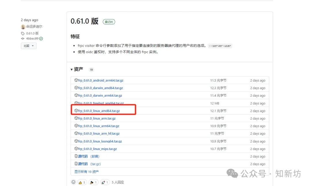The width and height of the screenshot is (311, 186).
Task: Click zip file icon of 源代码 (邮编)
Action: 76,156
